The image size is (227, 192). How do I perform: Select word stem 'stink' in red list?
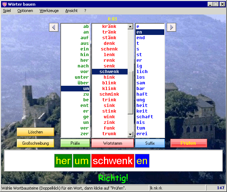click(110, 111)
